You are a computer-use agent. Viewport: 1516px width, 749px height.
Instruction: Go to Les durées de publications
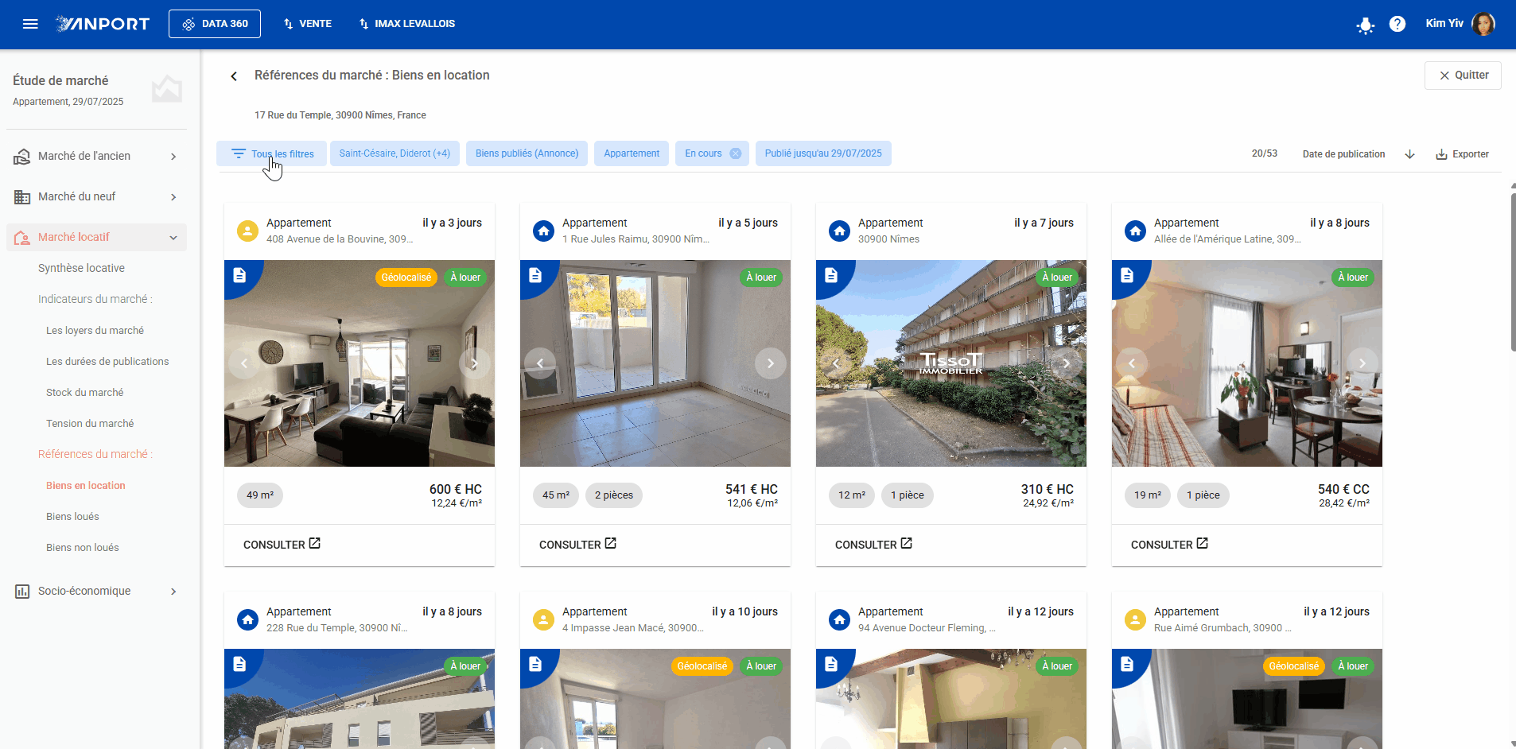coord(107,362)
